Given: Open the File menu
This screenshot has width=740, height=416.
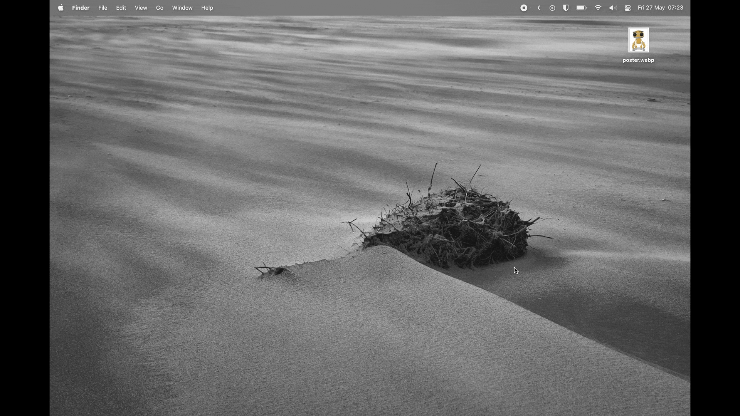Looking at the screenshot, I should coord(103,8).
